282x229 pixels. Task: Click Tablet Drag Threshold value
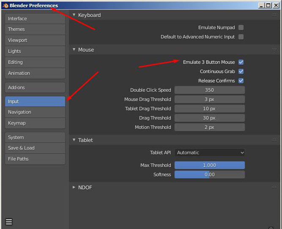(210, 109)
